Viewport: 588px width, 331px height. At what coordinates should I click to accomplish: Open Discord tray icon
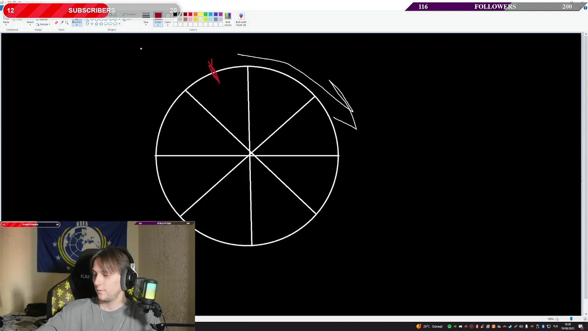click(x=460, y=326)
